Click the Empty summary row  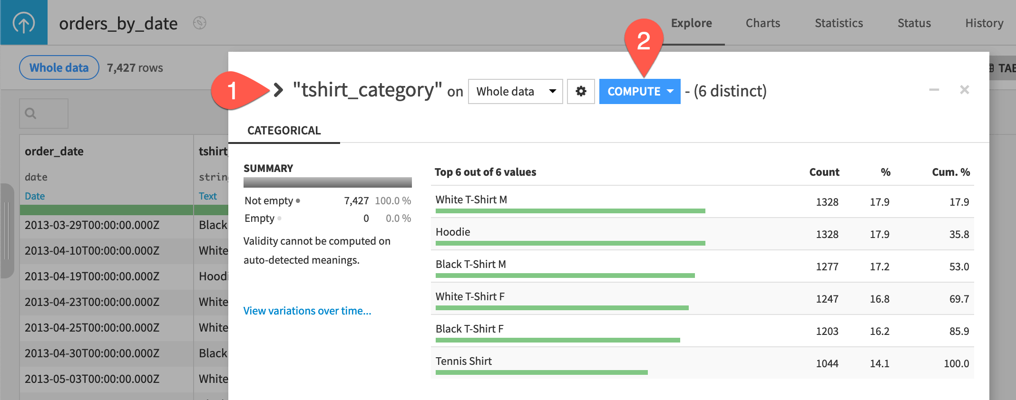tap(328, 219)
